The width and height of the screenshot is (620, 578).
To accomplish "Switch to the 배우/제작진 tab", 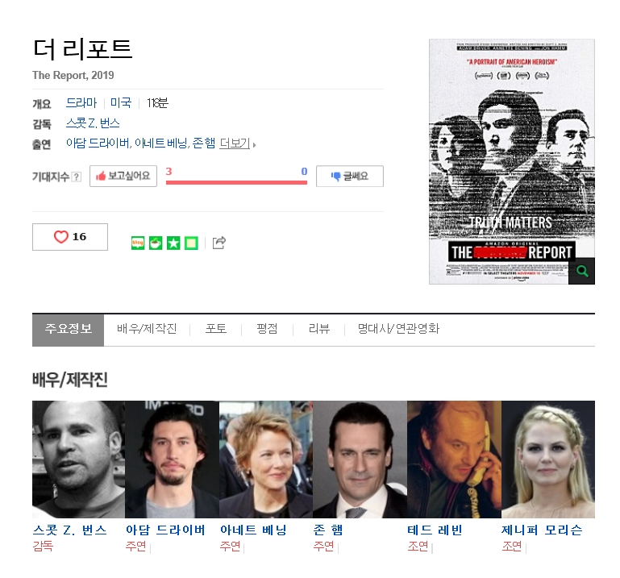I will [147, 329].
